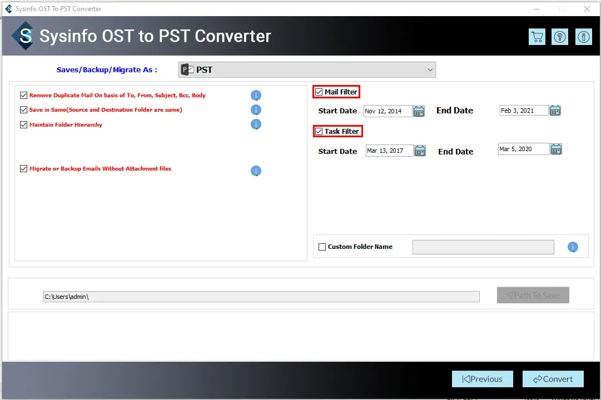Image resolution: width=601 pixels, height=400 pixels.
Task: Expand the Saves/Backup/Migrate As PST dropdown
Action: (307, 70)
